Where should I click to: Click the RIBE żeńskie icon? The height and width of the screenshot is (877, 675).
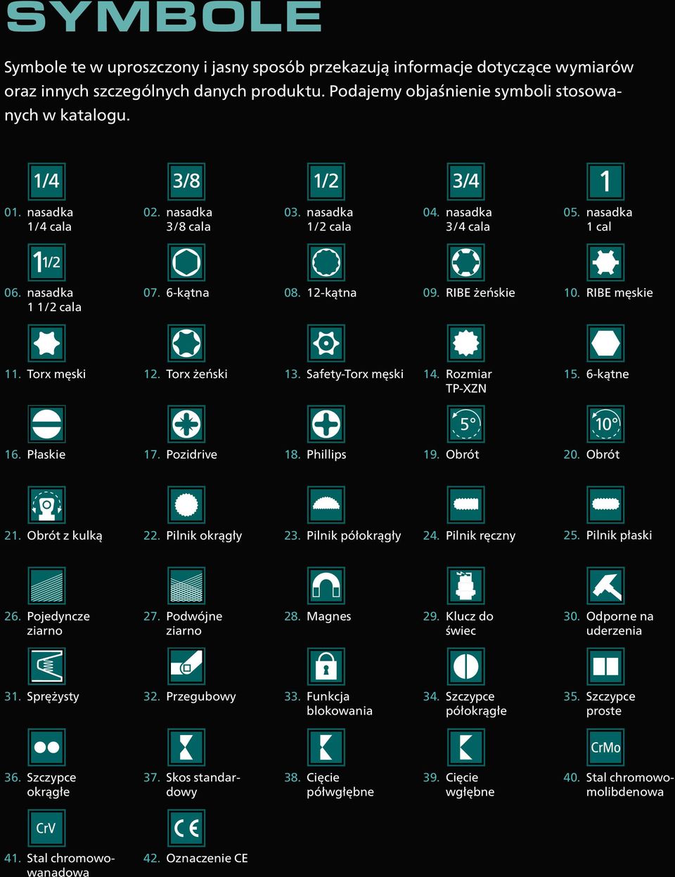pyautogui.click(x=465, y=262)
